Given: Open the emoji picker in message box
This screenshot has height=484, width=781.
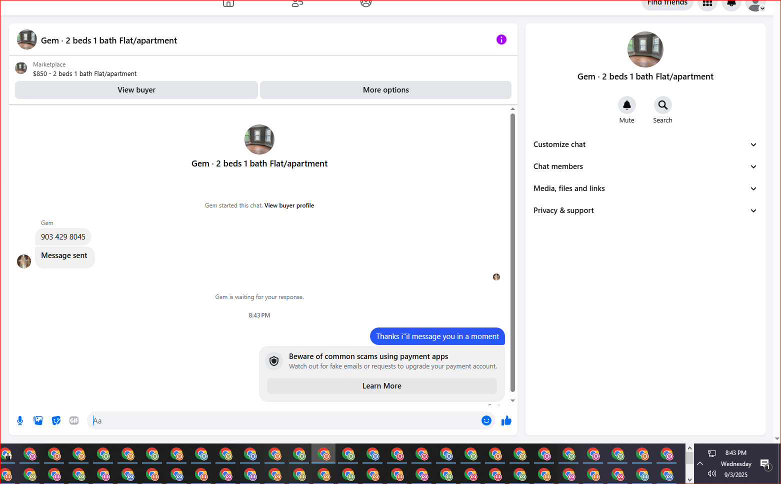Looking at the screenshot, I should 486,420.
